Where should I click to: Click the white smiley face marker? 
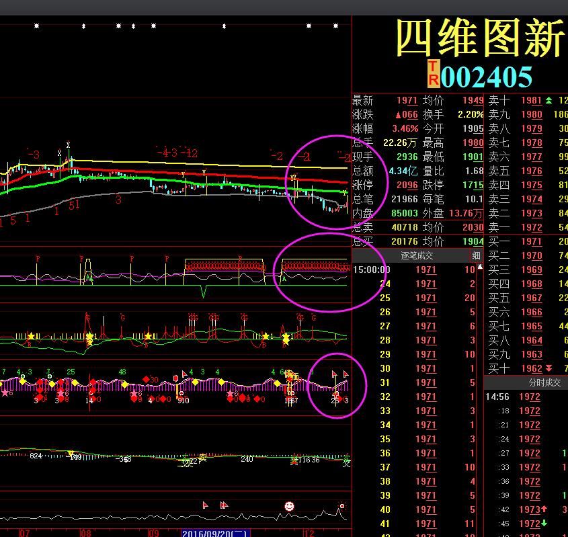289,506
